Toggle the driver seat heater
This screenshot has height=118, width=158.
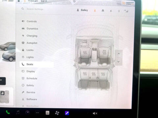tap(85, 53)
